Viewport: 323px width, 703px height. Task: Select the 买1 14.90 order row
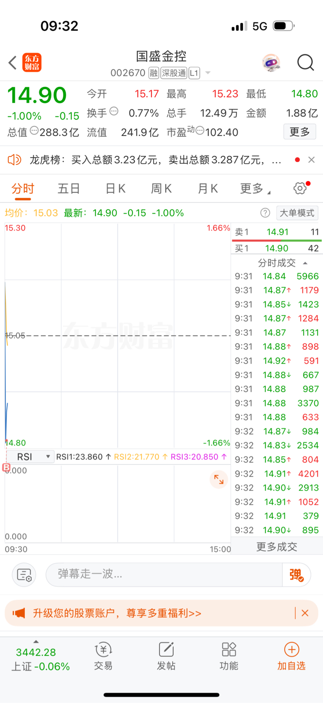click(277, 248)
